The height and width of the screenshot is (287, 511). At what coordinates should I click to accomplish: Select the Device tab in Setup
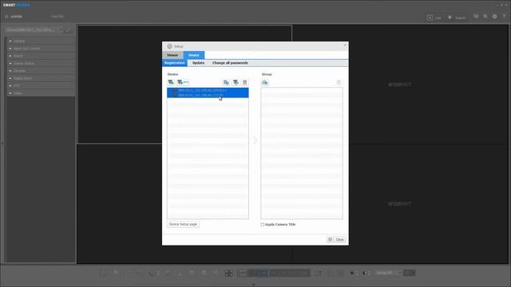pos(193,55)
